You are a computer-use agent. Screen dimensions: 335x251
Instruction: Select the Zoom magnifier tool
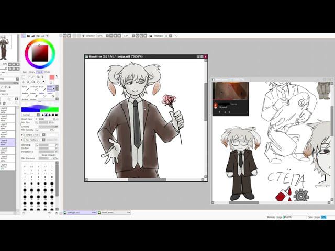pyautogui.click(x=28, y=82)
